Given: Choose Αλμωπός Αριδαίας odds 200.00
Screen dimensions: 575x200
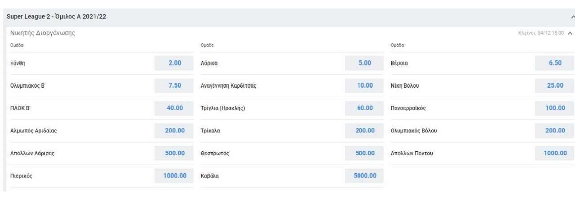Looking at the screenshot, I should [174, 131].
